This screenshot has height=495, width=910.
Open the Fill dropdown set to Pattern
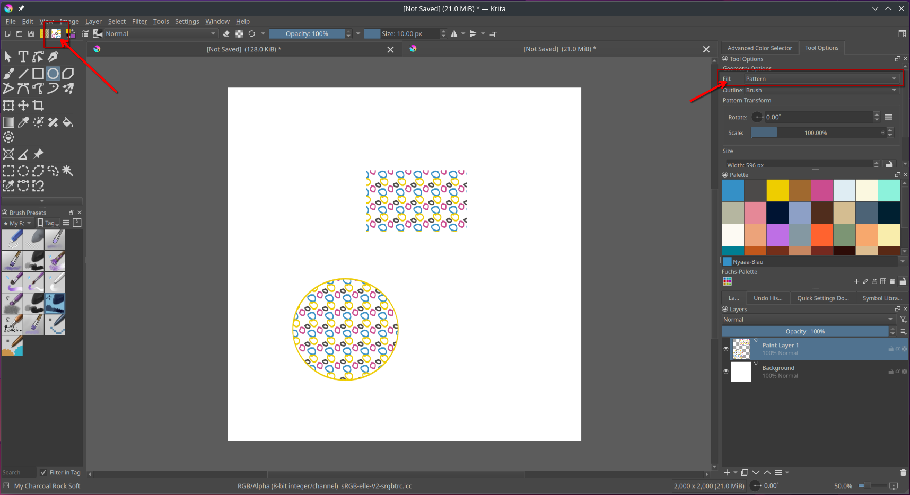pyautogui.click(x=820, y=79)
